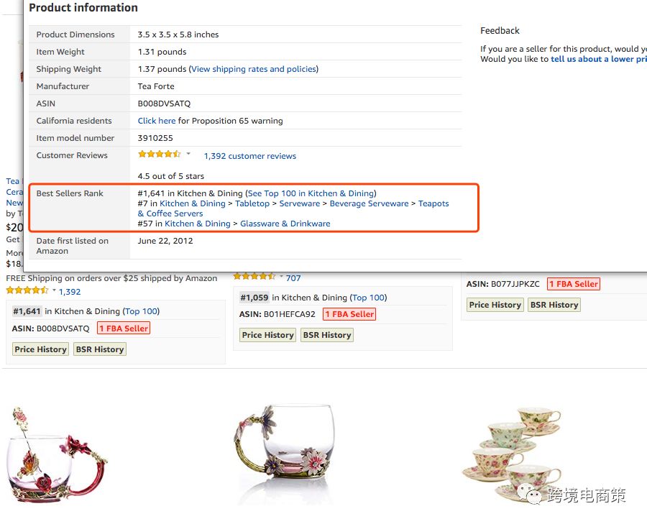Show Price History for ASIN B008DVSATQ

point(40,349)
